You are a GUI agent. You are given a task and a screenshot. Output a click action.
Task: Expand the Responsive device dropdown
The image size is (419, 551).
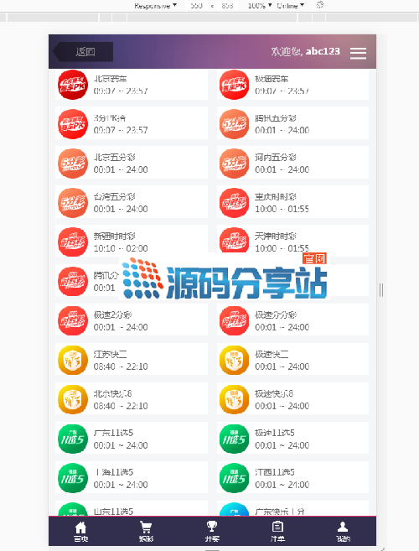coord(155,5)
